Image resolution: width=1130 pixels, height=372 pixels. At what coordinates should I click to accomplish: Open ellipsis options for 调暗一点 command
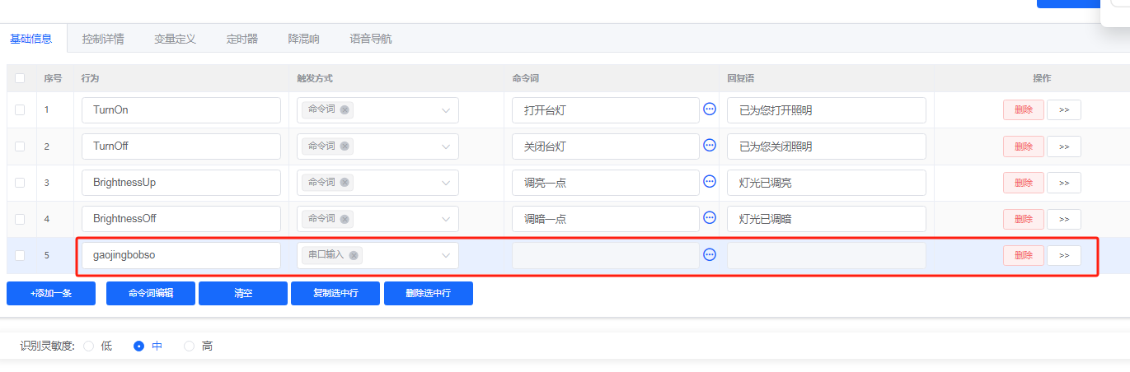(709, 218)
